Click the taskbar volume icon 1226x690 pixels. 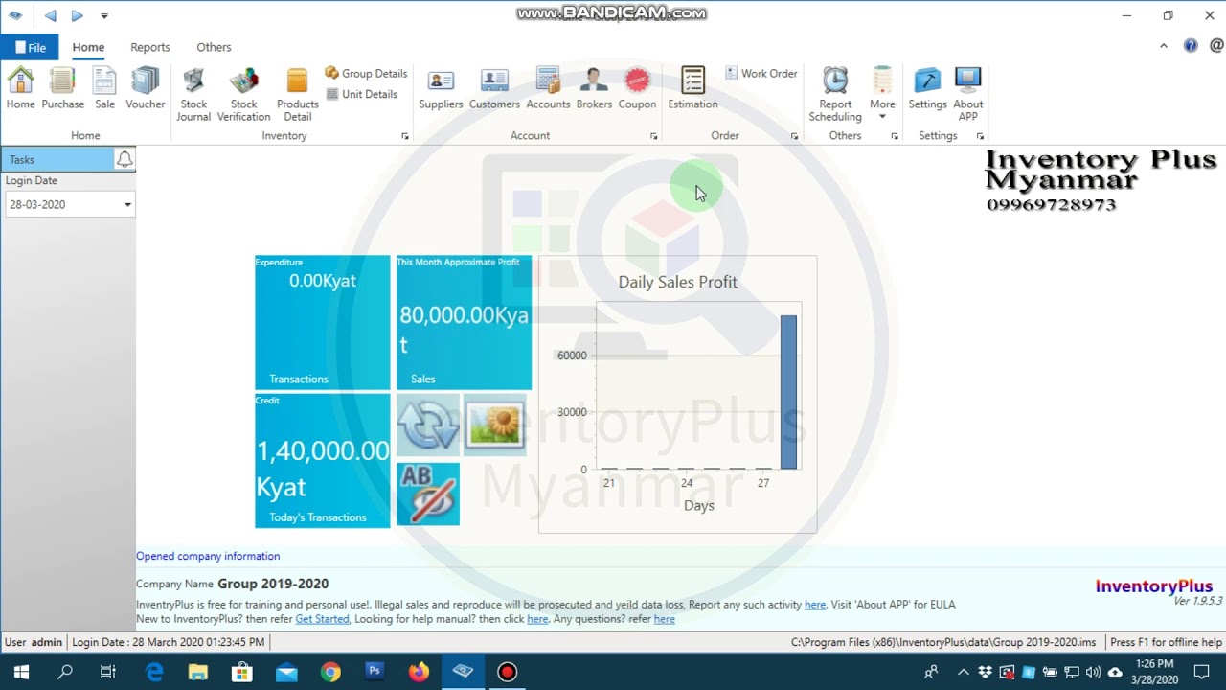click(x=1093, y=673)
